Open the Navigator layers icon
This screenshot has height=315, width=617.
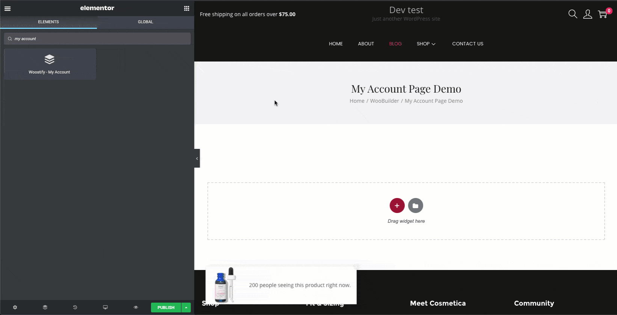click(45, 307)
